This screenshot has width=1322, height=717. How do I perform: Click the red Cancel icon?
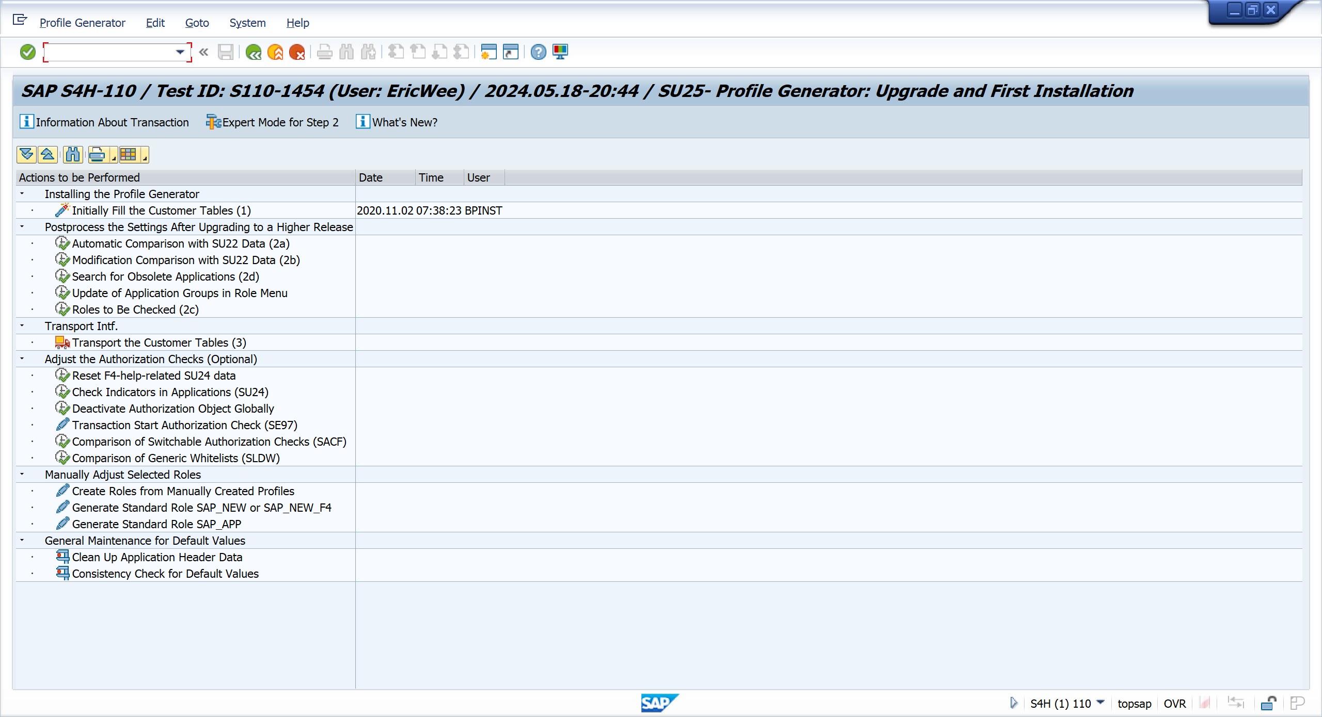tap(297, 52)
